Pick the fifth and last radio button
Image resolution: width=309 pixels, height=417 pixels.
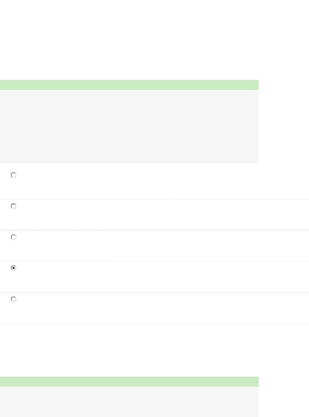click(14, 299)
